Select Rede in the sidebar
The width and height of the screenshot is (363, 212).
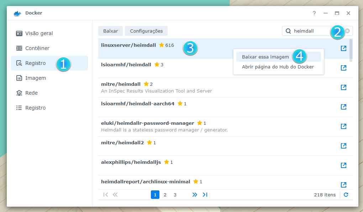click(31, 93)
